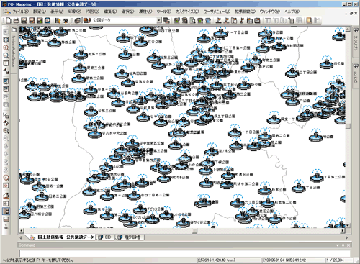
Task: Click the fit whole extent tool
Action: click(x=6, y=40)
